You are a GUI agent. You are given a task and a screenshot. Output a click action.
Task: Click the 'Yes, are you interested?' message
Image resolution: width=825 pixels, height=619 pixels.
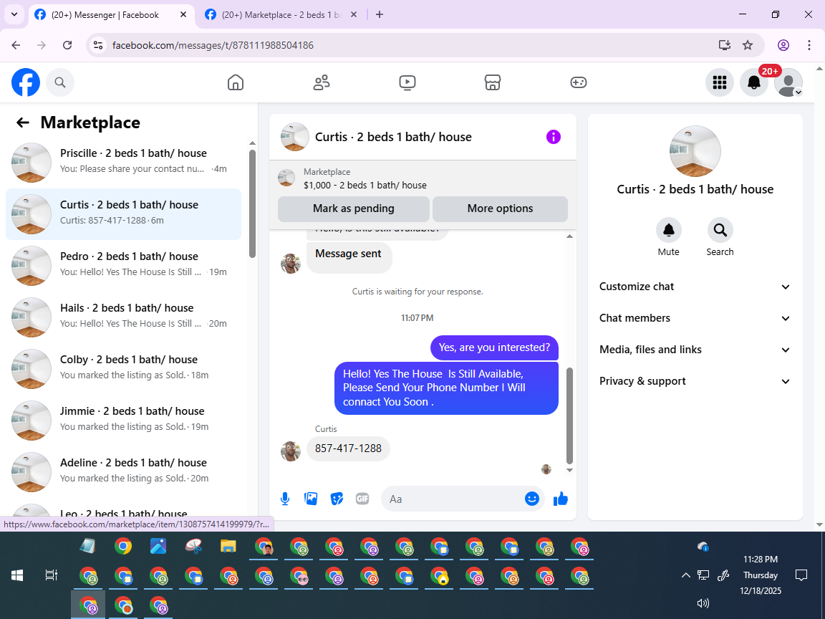[x=494, y=348]
